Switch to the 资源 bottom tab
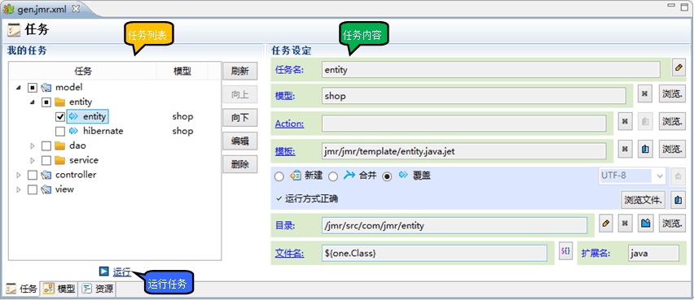The width and height of the screenshot is (694, 300). coord(98,289)
